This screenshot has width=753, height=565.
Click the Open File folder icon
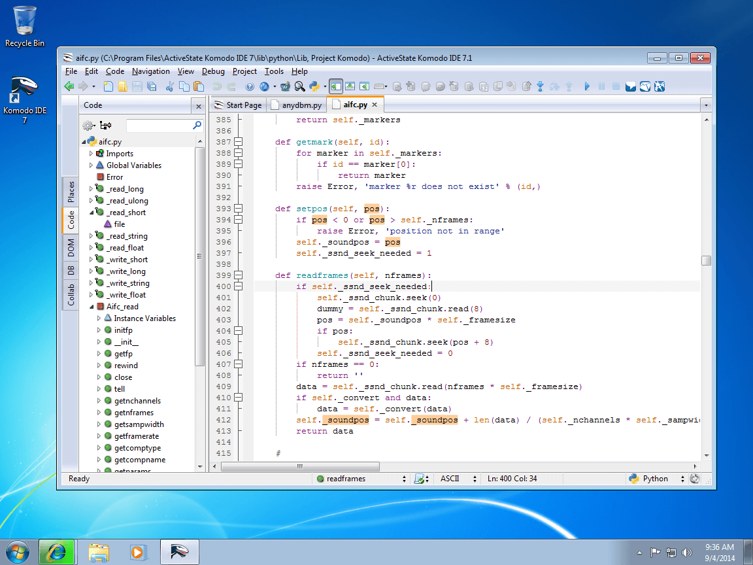tap(123, 86)
